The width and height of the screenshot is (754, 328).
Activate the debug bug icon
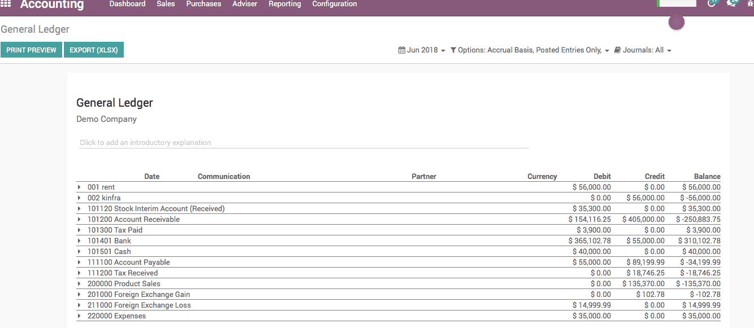749,3
